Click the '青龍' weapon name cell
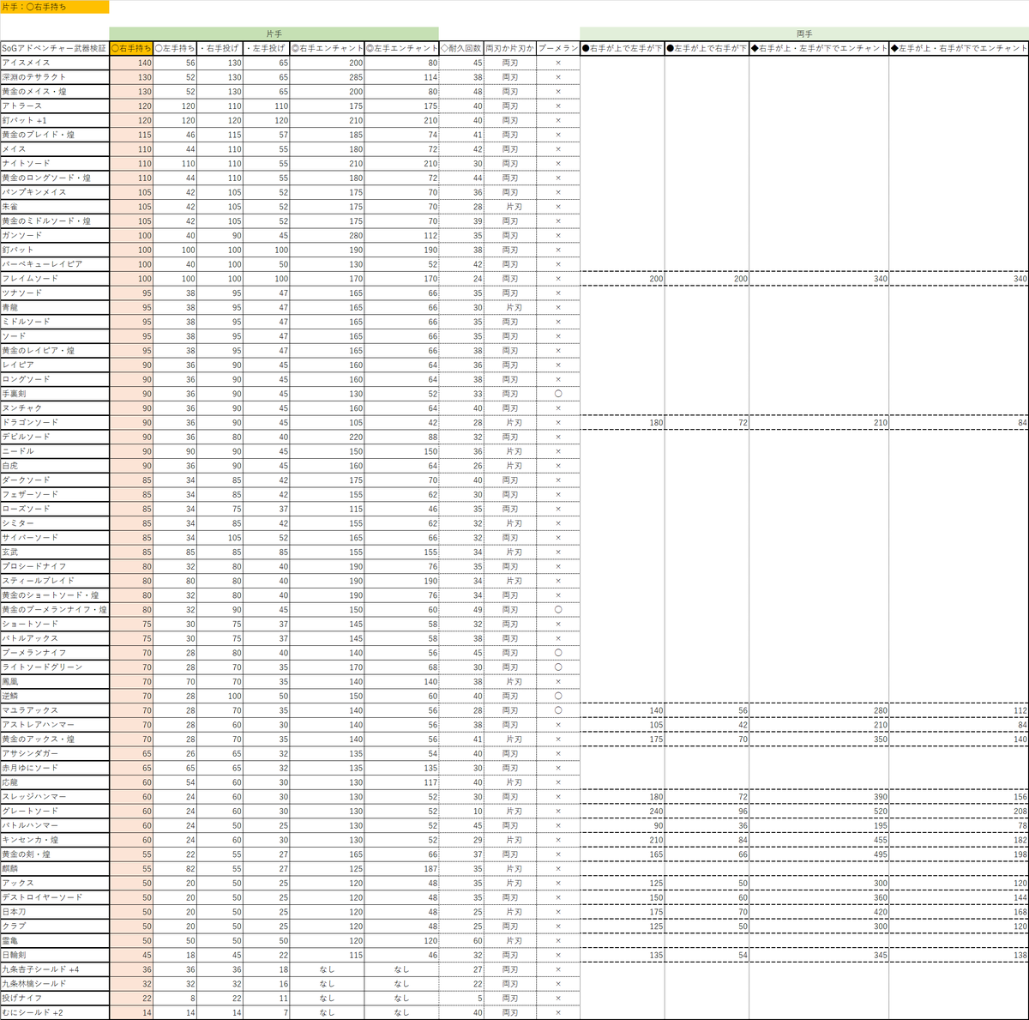 pos(55,307)
